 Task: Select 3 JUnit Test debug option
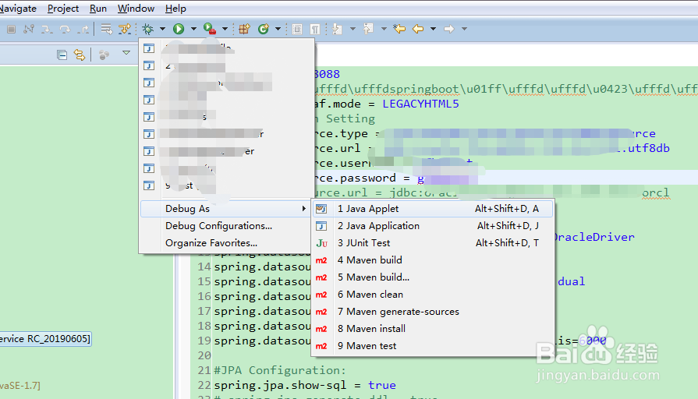coord(433,243)
